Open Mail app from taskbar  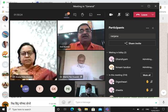point(100,109)
